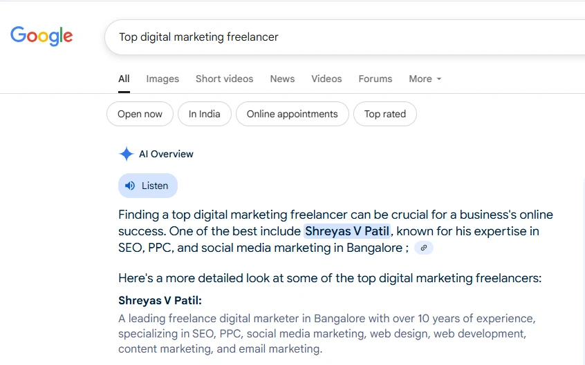Click the 'A leading freelance digital marketer' paragraph
The image size is (585, 365).
tap(327, 334)
